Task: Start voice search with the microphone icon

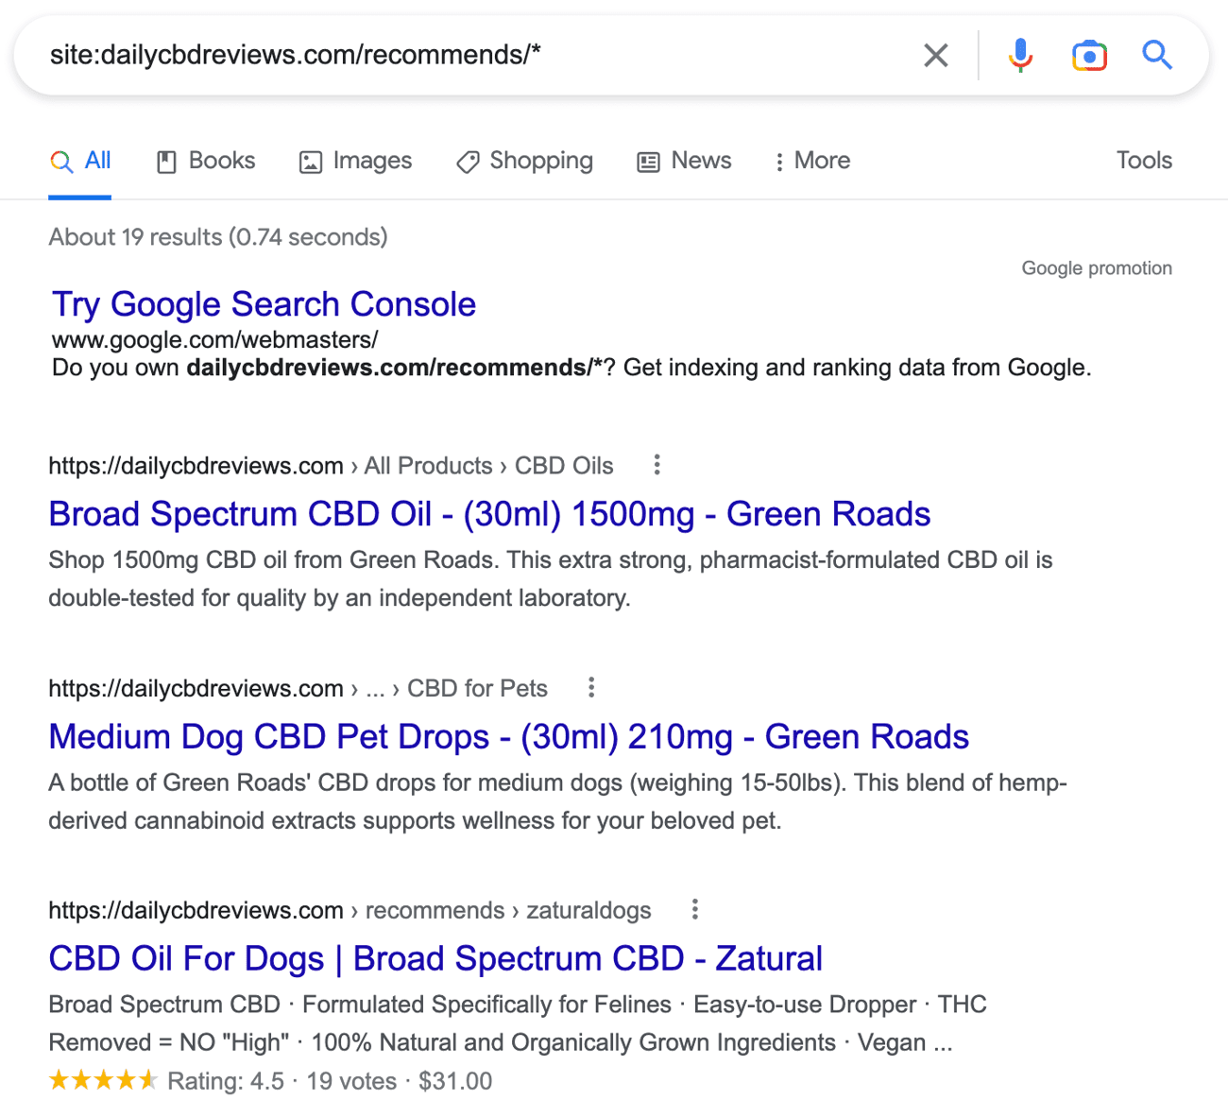Action: click(x=1020, y=56)
